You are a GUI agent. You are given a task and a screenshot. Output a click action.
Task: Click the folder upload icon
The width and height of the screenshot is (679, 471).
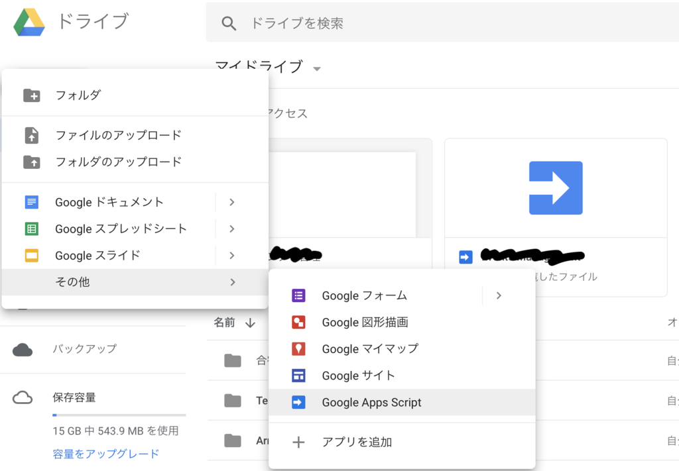tap(32, 162)
